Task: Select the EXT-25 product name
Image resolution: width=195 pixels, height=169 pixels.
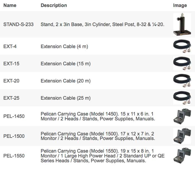Action: tap(11, 98)
